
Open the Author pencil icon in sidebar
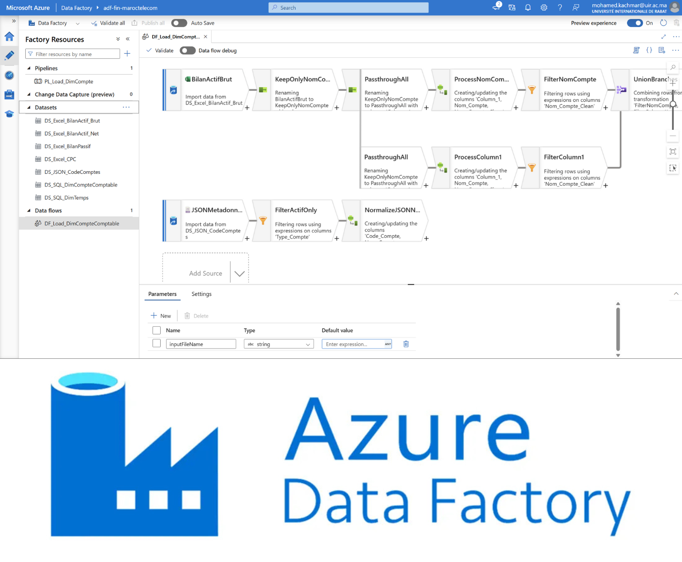(9, 56)
